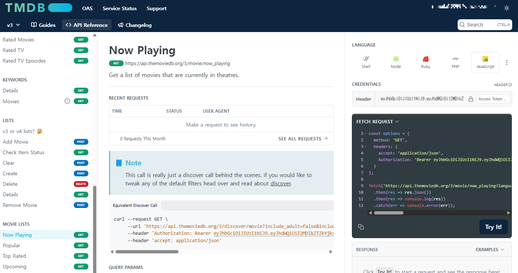
Task: Click the OAS link in header
Action: point(87,8)
